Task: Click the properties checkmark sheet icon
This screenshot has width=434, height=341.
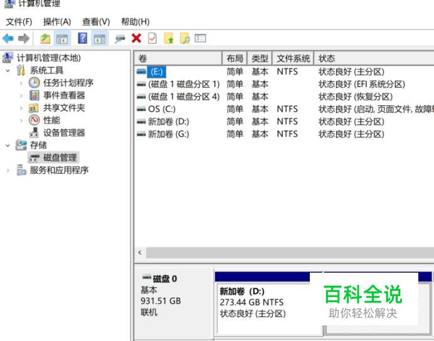Action: 152,38
